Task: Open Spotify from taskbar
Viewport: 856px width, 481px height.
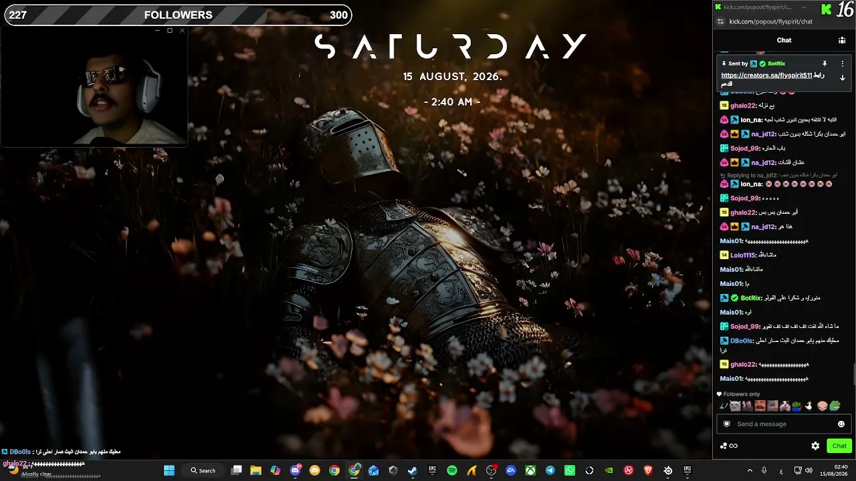Action: pos(452,470)
